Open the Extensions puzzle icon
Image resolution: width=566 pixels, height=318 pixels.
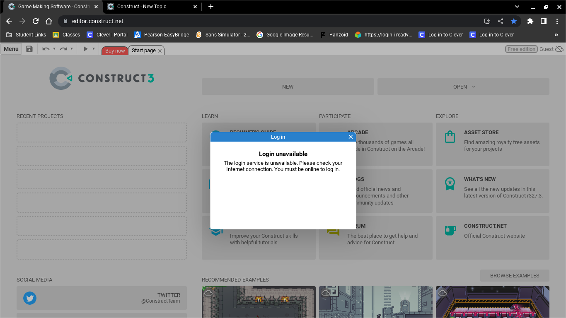coord(530,21)
